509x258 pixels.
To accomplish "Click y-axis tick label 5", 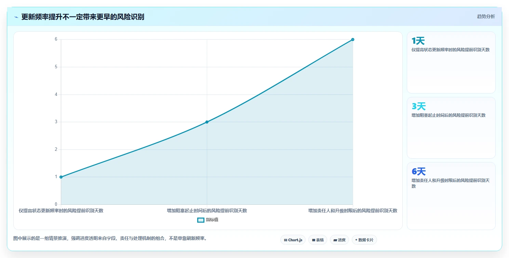I will 56,67.
